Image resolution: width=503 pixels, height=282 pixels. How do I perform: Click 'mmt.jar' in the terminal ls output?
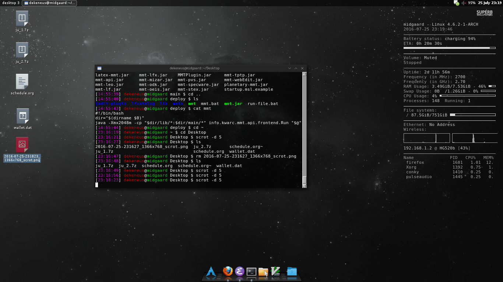pos(233,104)
